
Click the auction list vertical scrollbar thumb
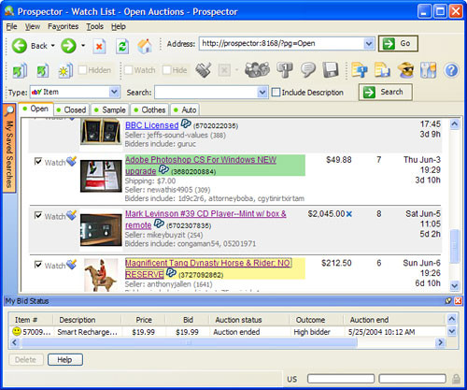pyautogui.click(x=455, y=246)
